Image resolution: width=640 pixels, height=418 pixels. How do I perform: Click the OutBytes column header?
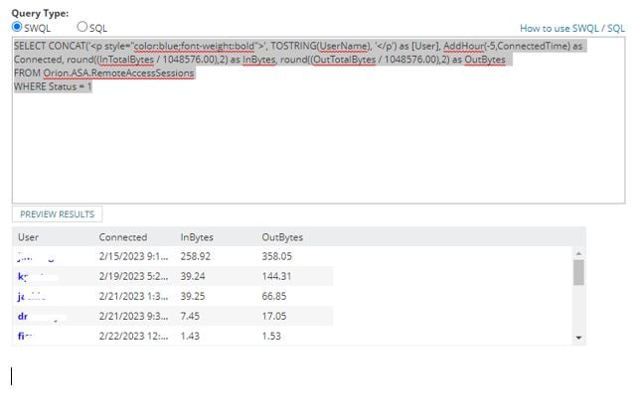[282, 237]
